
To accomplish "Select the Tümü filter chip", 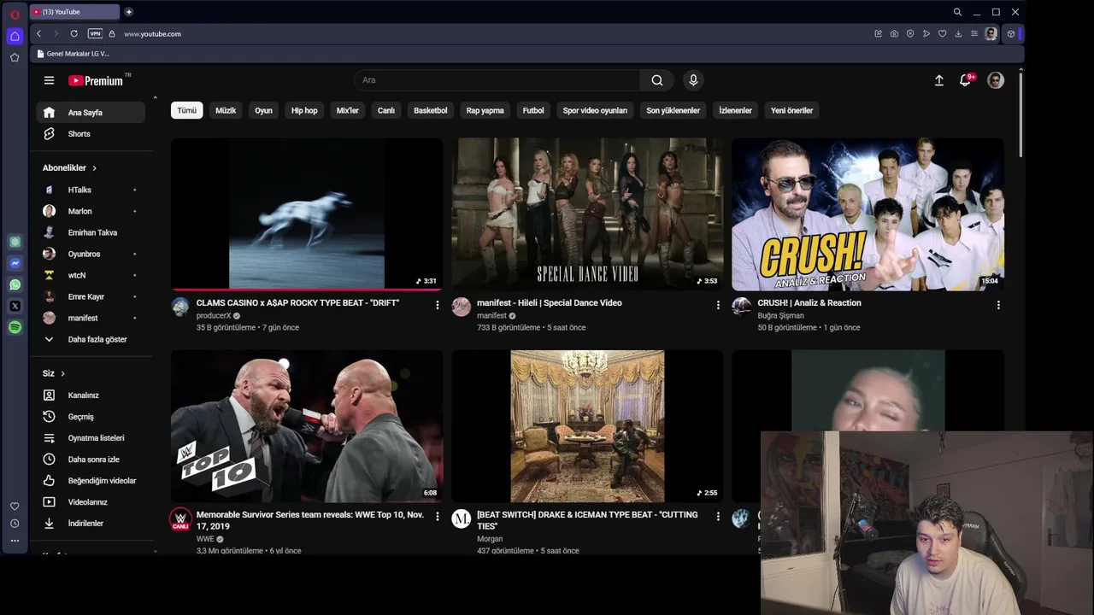I will 186,110.
